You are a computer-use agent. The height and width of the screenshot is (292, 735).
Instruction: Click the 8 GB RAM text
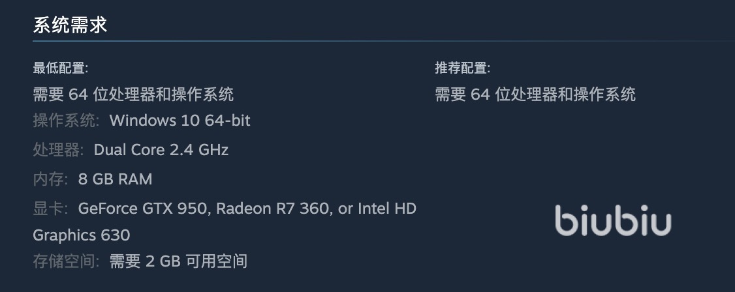[115, 179]
